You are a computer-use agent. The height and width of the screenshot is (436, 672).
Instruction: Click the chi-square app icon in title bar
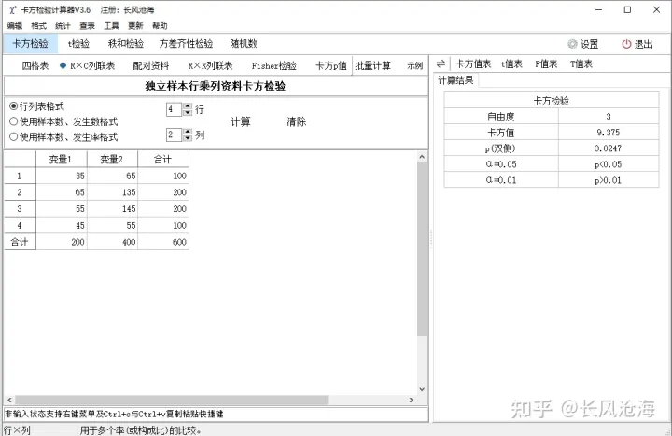[x=12, y=9]
